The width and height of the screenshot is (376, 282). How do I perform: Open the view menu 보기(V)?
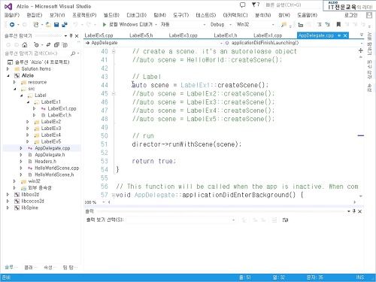click(x=57, y=15)
